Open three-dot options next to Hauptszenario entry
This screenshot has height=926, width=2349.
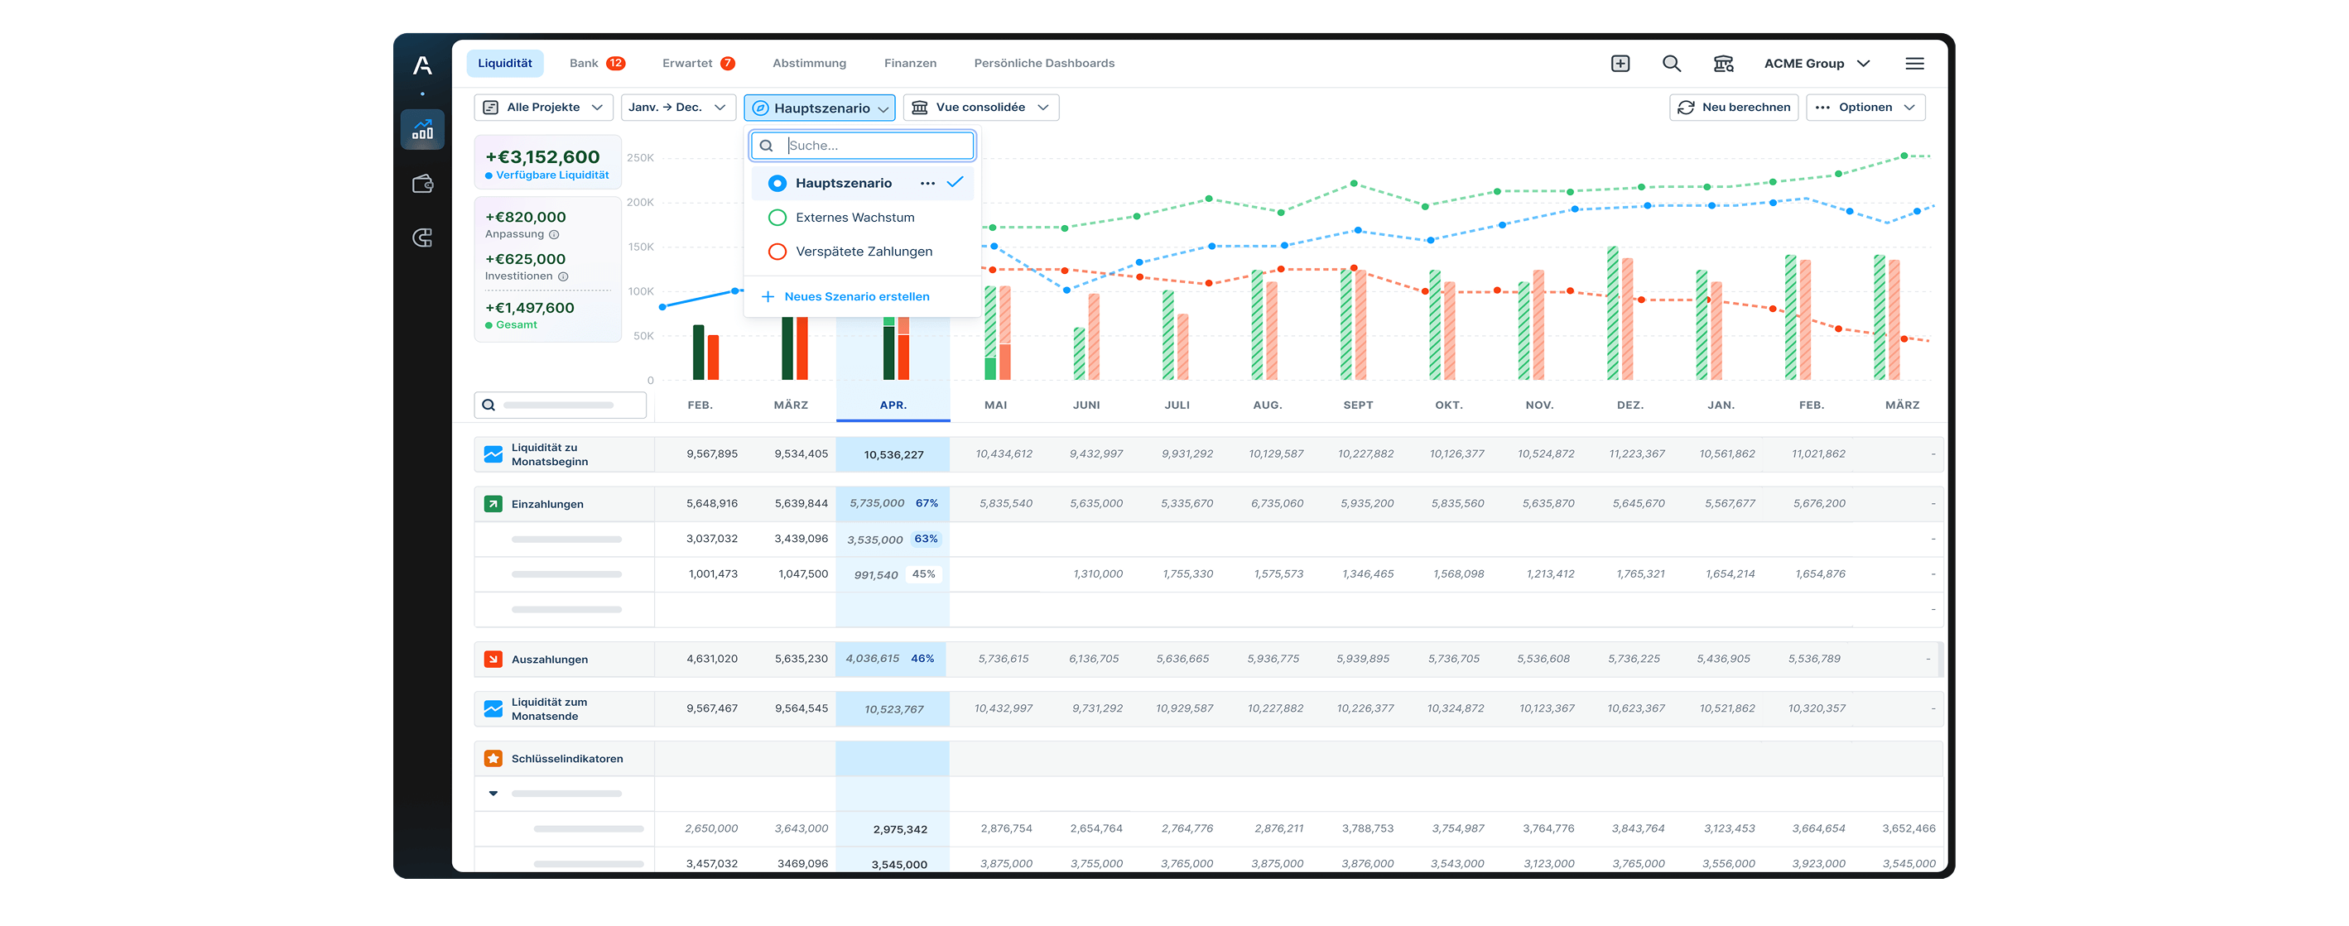coord(927,183)
